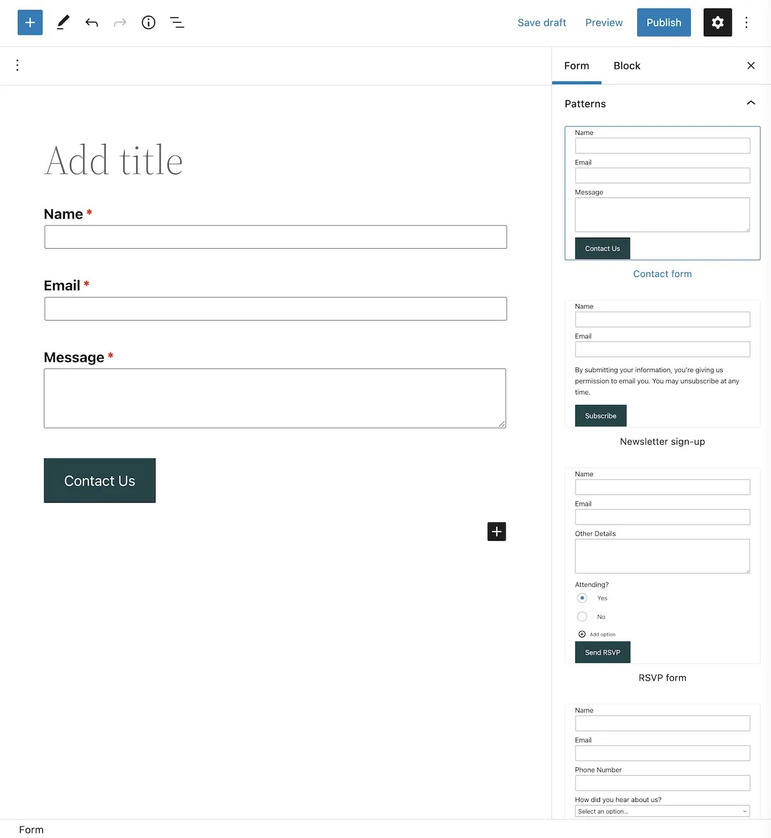Switch to the Block tab
This screenshot has width=771, height=838.
point(626,66)
